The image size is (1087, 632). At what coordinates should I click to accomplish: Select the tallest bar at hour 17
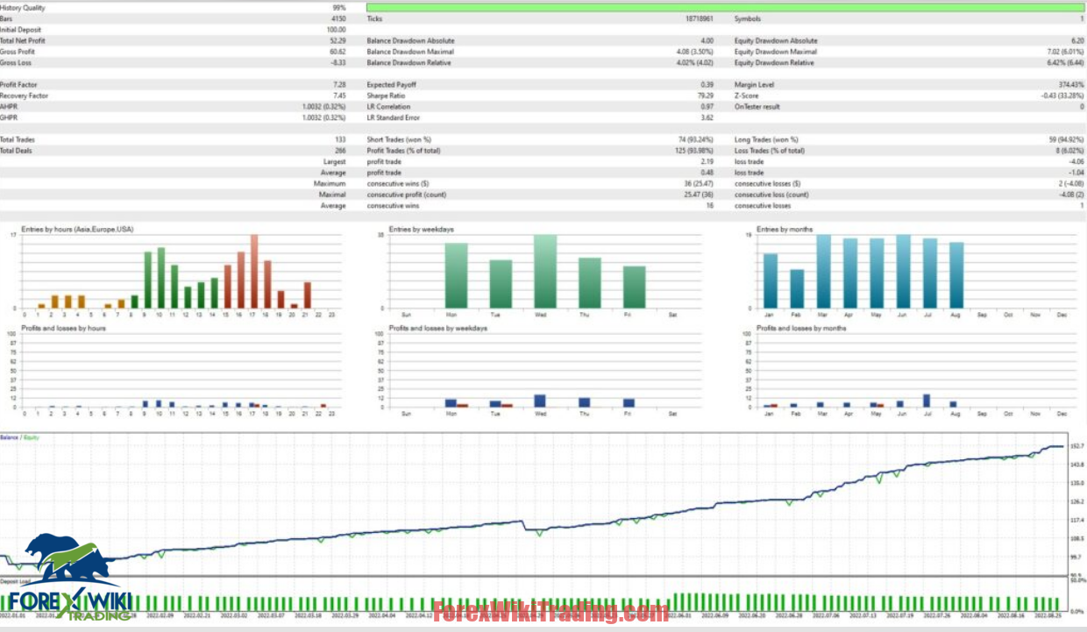(253, 271)
